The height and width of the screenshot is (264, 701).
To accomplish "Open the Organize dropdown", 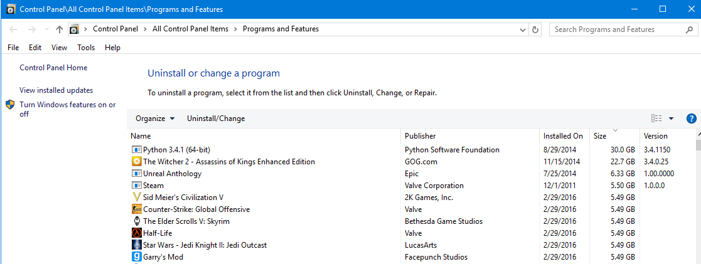I will coord(155,119).
